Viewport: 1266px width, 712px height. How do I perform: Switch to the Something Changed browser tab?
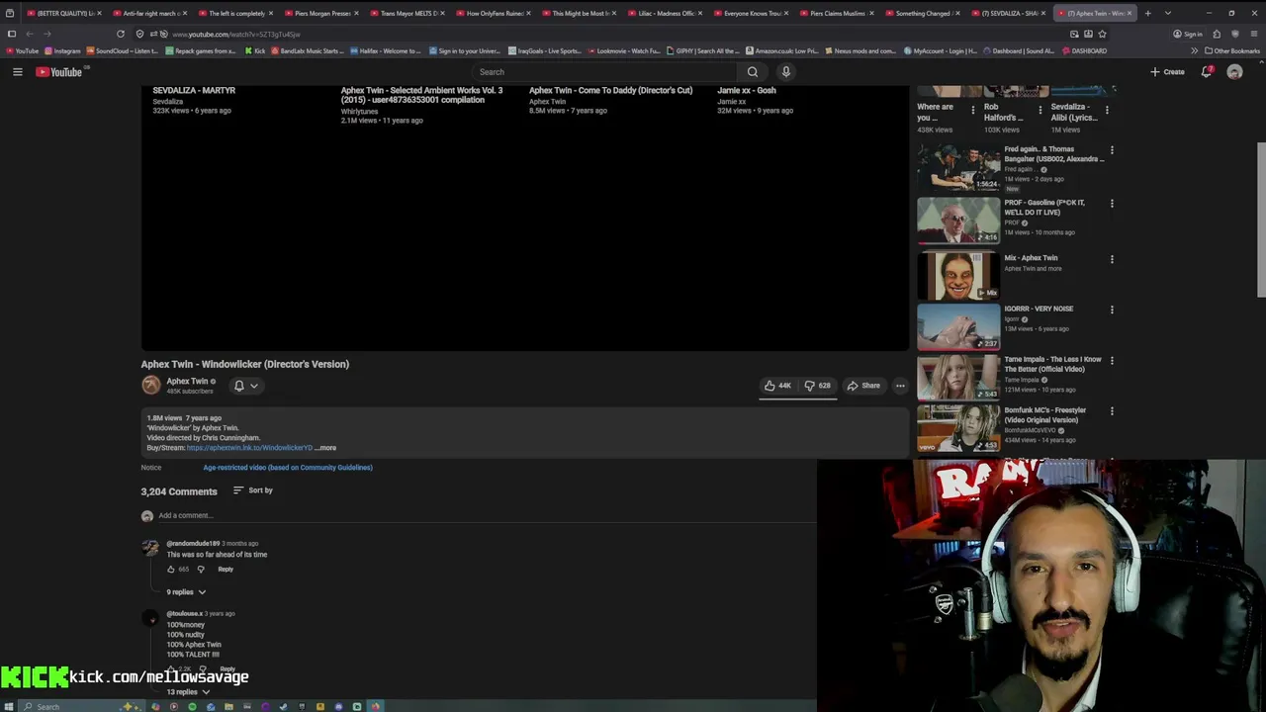[924, 13]
